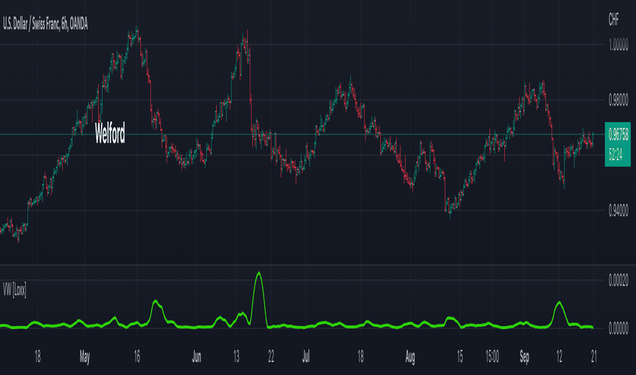Click the Aug date on time axis
The height and width of the screenshot is (375, 636).
[410, 357]
